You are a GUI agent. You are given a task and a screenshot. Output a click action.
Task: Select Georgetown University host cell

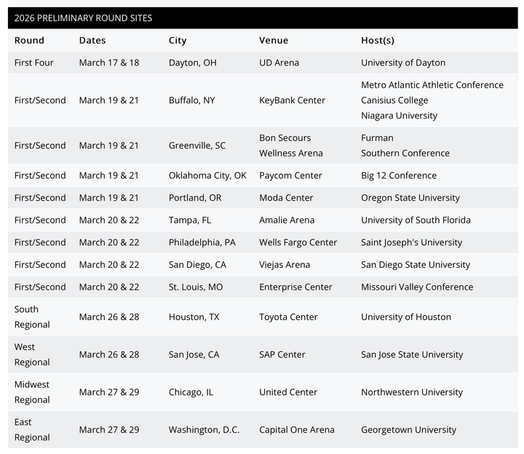[408, 429]
